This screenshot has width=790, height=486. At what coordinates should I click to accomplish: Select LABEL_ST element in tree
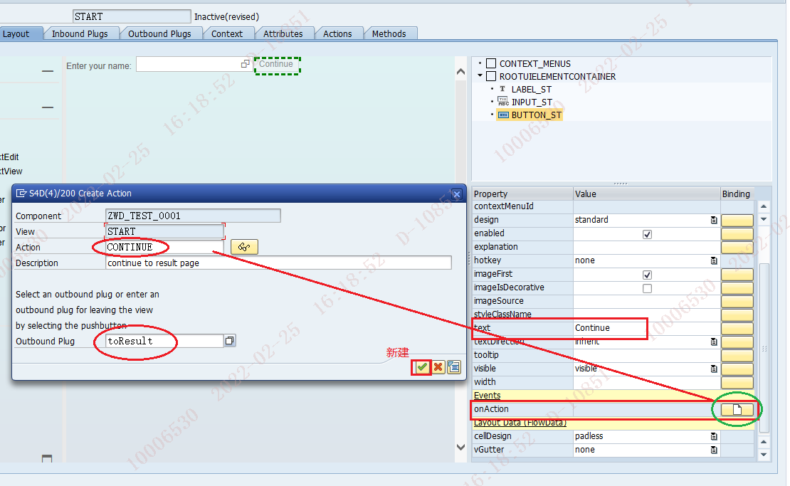pos(531,89)
